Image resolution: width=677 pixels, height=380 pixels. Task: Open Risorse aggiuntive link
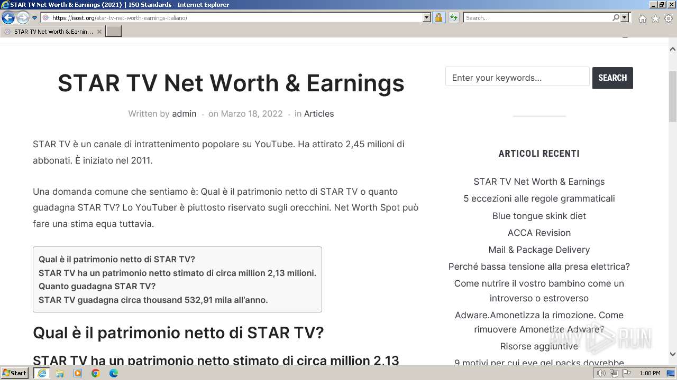(539, 346)
